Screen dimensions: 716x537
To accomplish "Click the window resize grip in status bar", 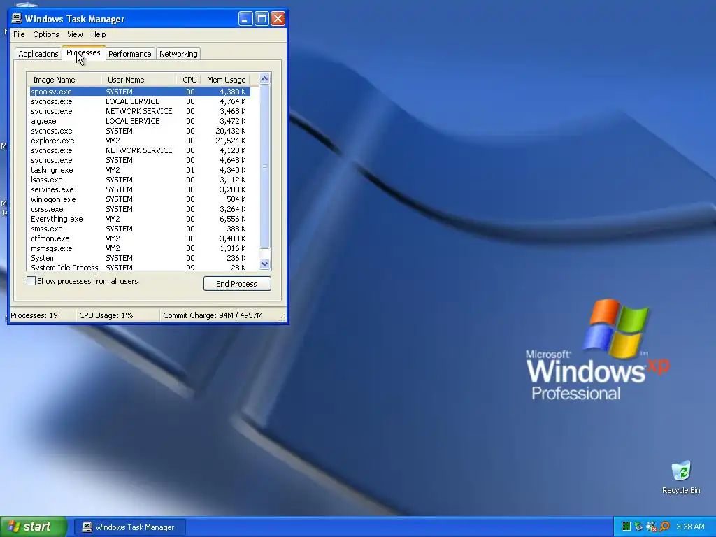I will point(282,317).
